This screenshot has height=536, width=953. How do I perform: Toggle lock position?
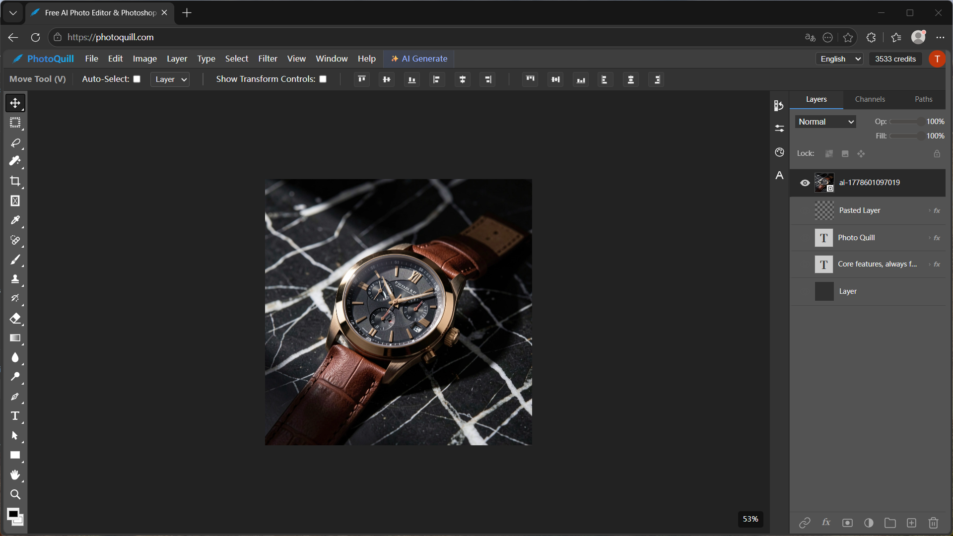(x=861, y=154)
